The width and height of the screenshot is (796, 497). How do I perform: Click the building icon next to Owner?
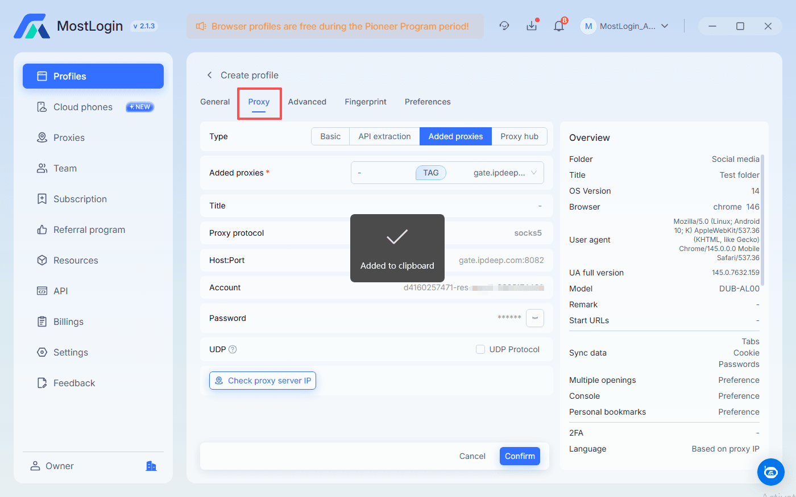[151, 466]
